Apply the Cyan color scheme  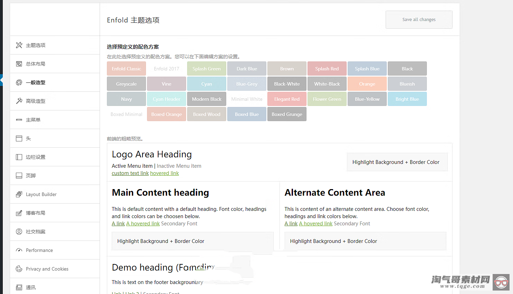pyautogui.click(x=207, y=84)
